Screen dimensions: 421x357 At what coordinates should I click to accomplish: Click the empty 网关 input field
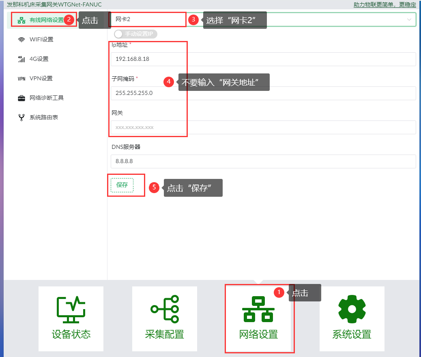coord(263,127)
